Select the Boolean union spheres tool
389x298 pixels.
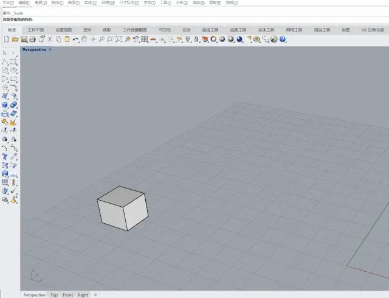pos(13,105)
